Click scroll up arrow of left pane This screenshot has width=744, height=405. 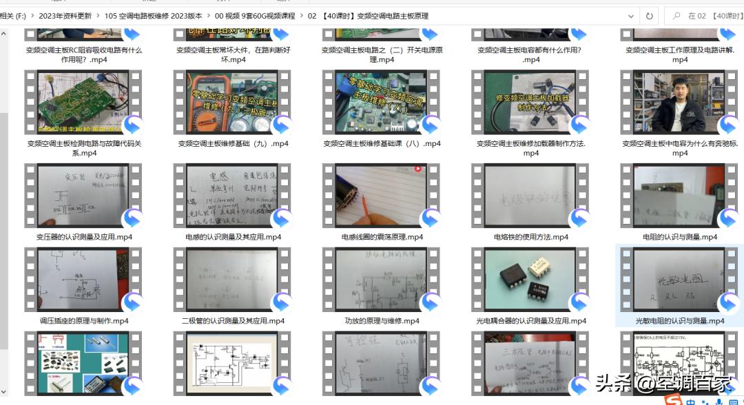tap(4, 34)
